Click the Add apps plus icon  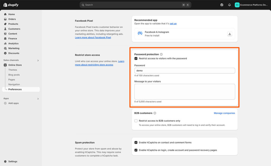pos(5,103)
